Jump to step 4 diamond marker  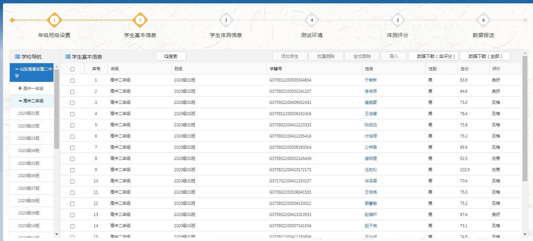click(312, 20)
